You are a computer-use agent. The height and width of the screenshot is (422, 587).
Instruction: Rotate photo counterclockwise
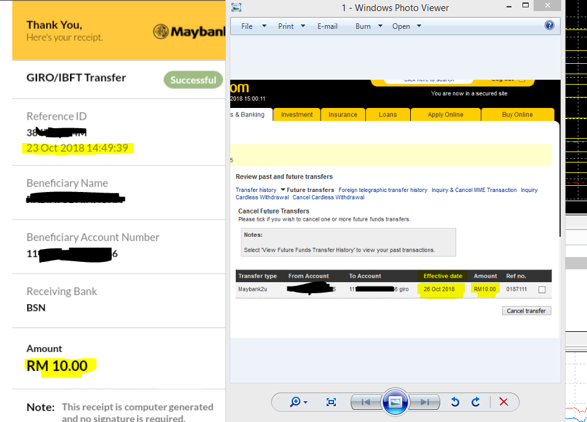tap(455, 402)
